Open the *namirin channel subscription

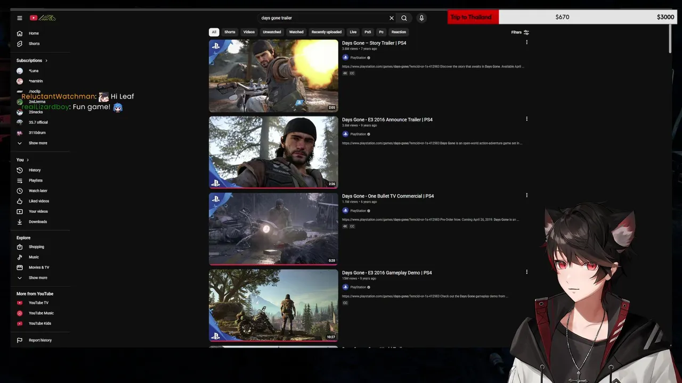[36, 81]
